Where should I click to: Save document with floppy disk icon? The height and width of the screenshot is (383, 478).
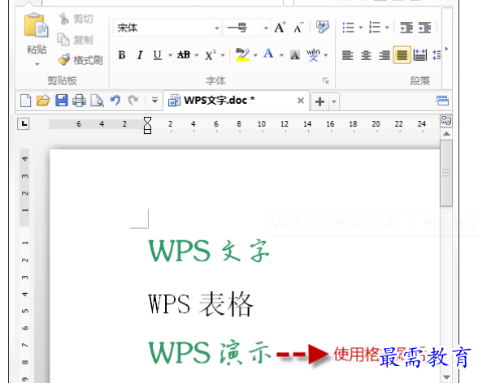coord(61,101)
